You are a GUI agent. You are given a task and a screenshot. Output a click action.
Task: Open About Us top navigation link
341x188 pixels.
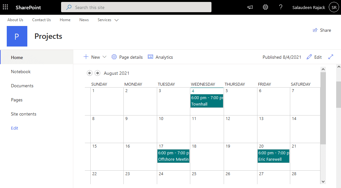15,20
